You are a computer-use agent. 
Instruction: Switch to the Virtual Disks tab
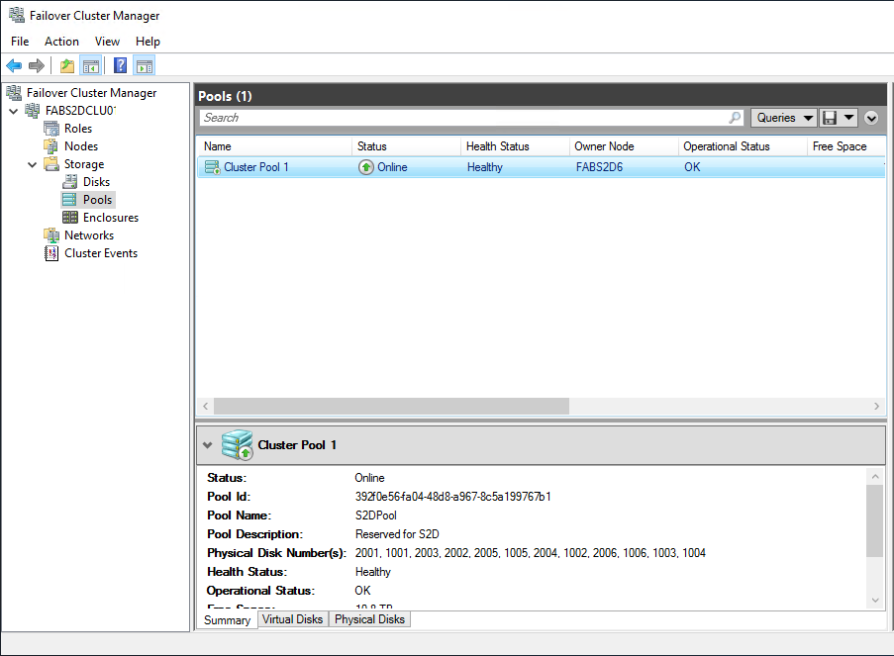click(x=292, y=619)
